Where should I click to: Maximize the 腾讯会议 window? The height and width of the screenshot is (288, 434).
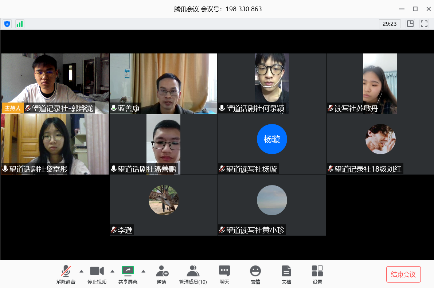pyautogui.click(x=415, y=9)
